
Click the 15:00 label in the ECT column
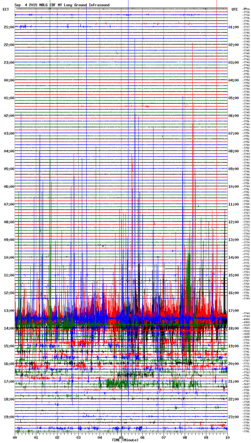click(x=9, y=346)
